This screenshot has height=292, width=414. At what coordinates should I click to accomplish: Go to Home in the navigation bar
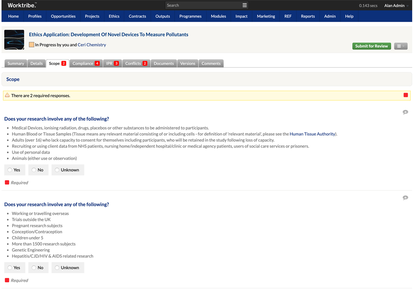coord(14,17)
